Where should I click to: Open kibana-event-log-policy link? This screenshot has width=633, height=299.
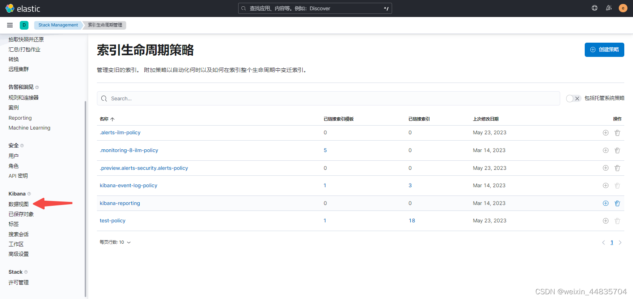129,186
